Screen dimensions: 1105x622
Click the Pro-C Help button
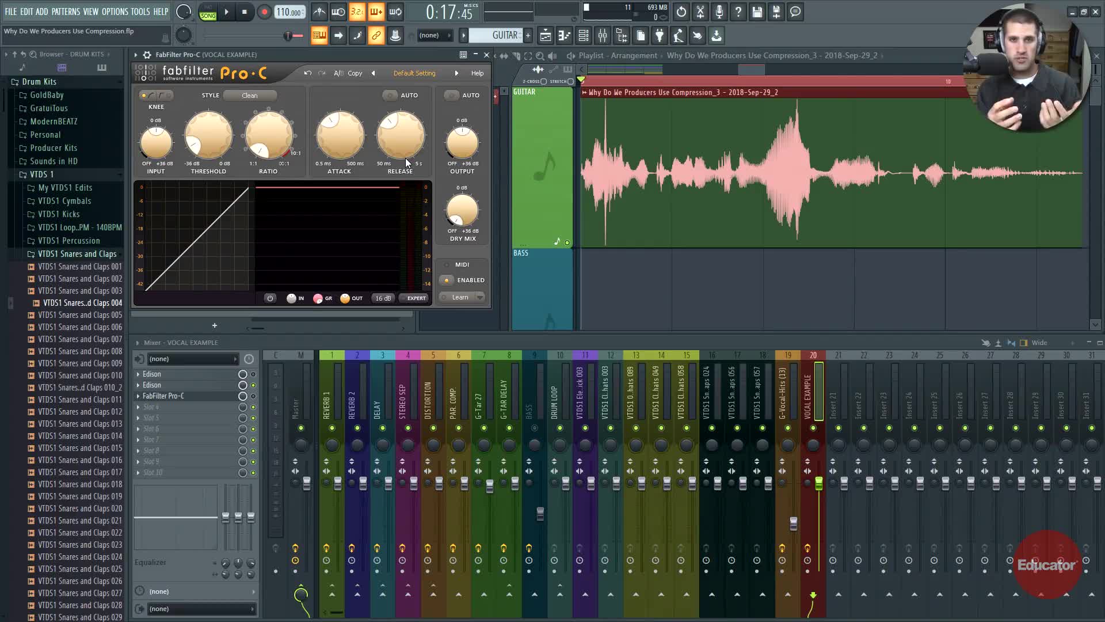(x=477, y=73)
